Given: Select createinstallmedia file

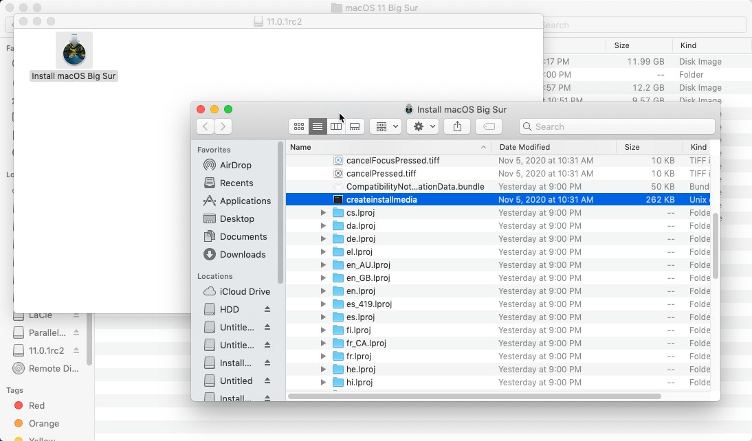Looking at the screenshot, I should click(498, 199).
